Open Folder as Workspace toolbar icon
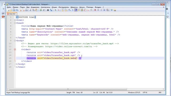171x96 pixels. tap(88, 10)
